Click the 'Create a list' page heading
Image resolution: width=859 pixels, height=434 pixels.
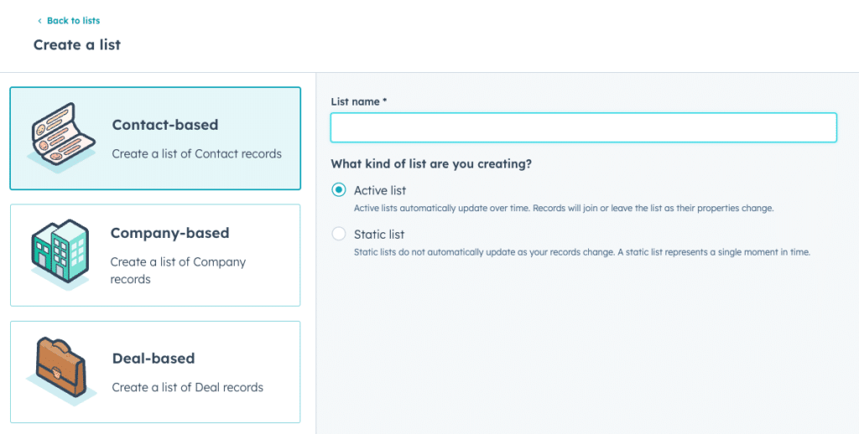click(77, 45)
